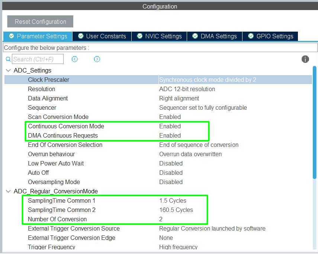Toggle Oversampling Mode Disabled value
The width and height of the screenshot is (318, 254).
(x=171, y=182)
